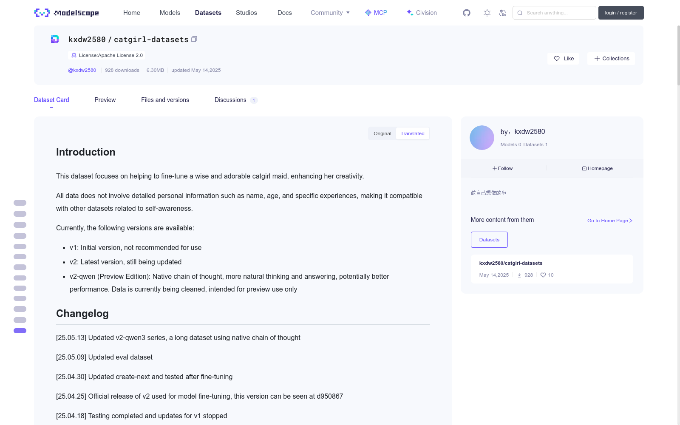Viewport: 680px width, 425px height.
Task: Go to the Home nav item
Action: (x=132, y=13)
